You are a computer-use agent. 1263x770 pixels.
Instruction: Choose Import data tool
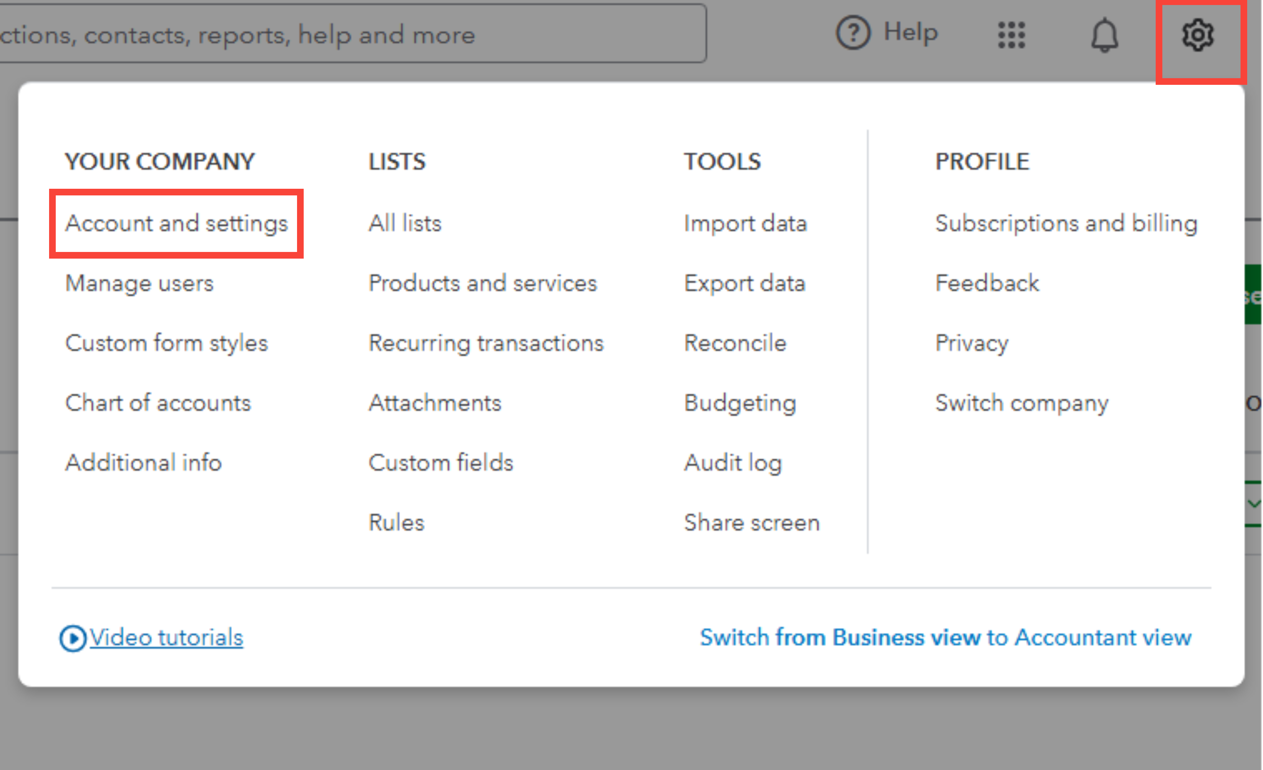coord(745,223)
